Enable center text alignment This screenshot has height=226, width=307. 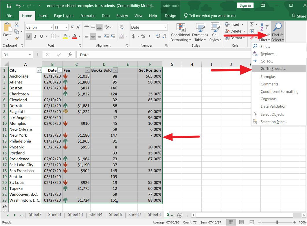[93, 36]
